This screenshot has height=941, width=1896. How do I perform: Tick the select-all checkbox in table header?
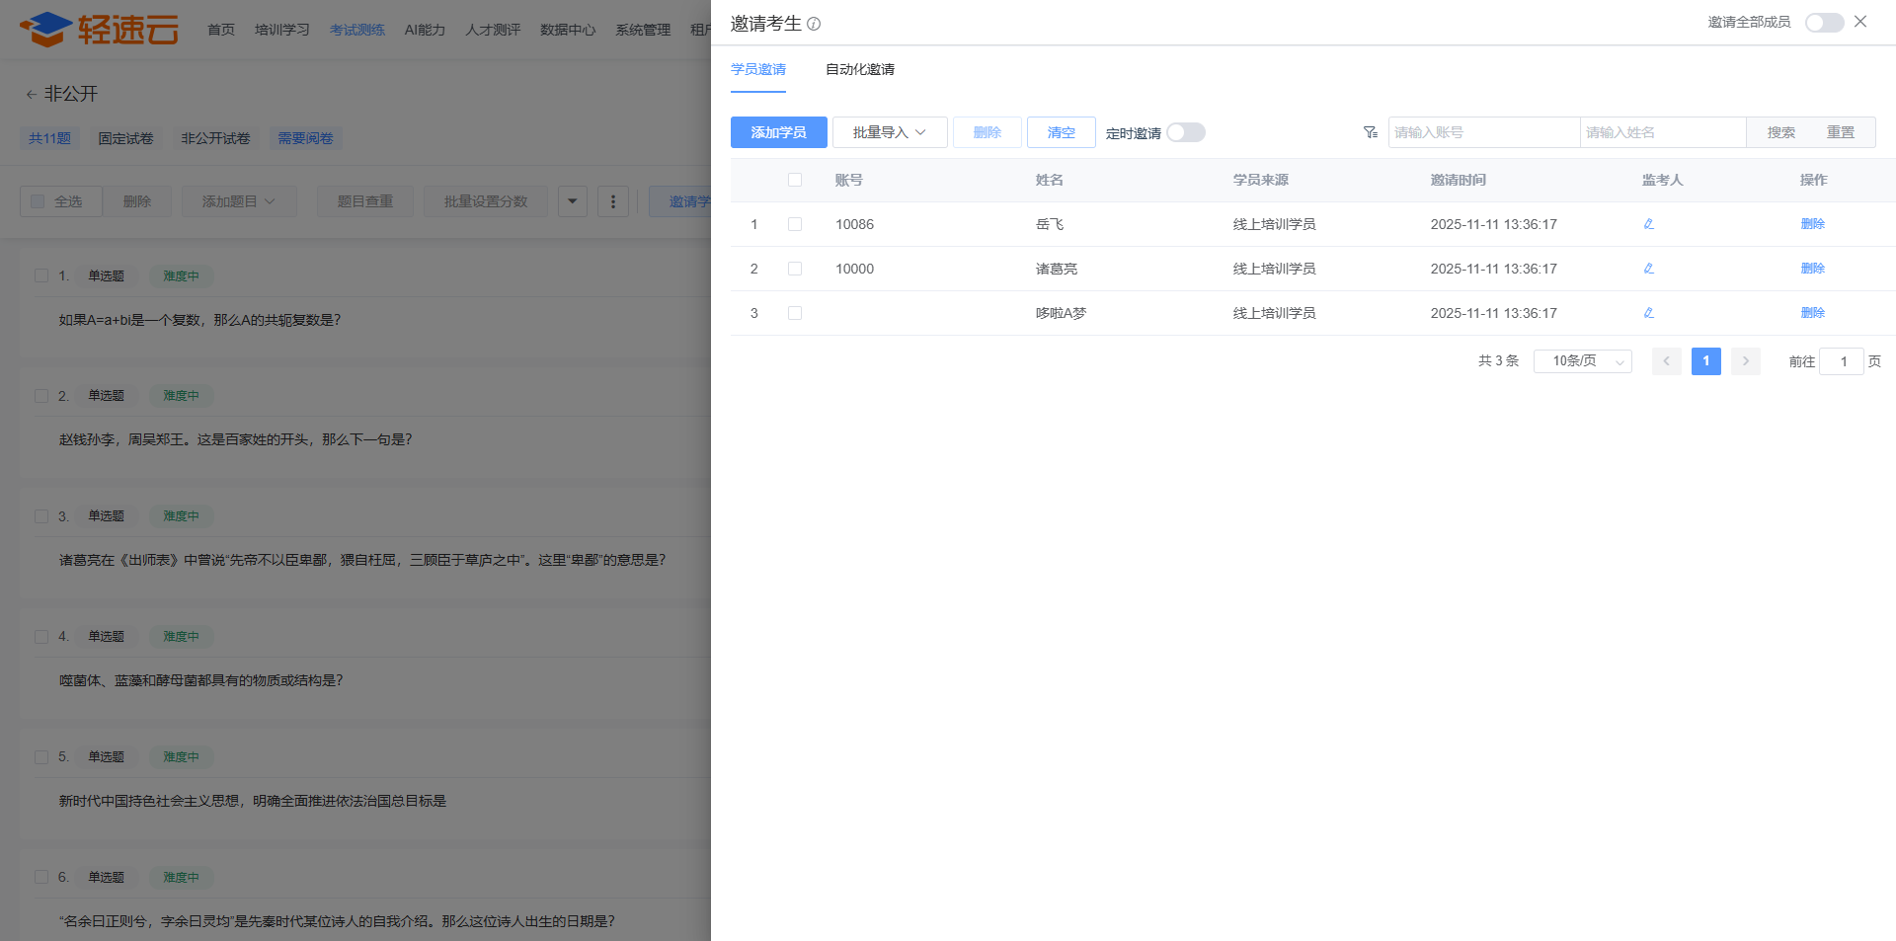[x=795, y=180]
